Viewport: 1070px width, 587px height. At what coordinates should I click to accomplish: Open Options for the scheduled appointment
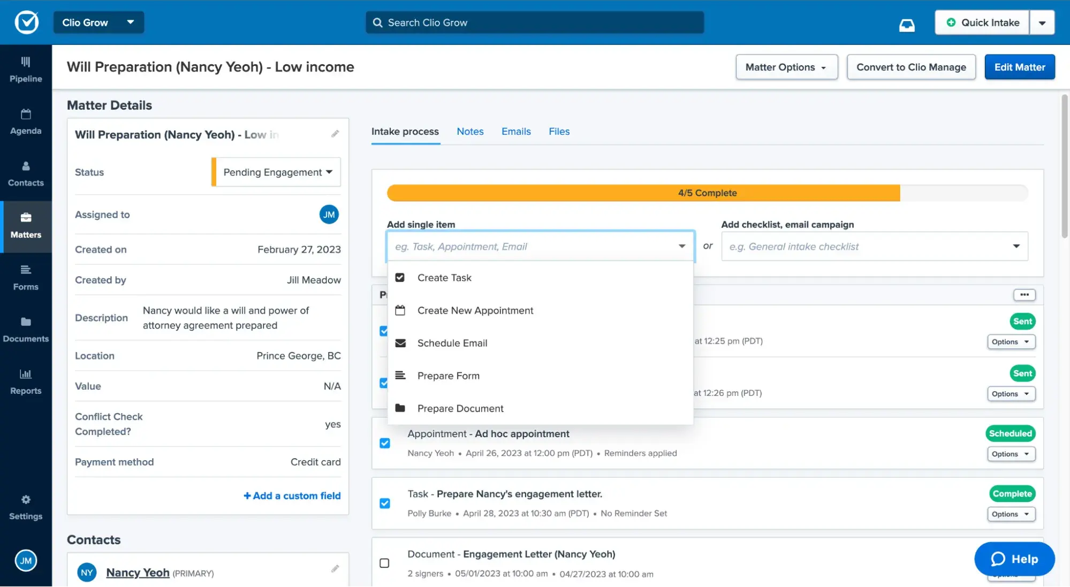point(1010,453)
